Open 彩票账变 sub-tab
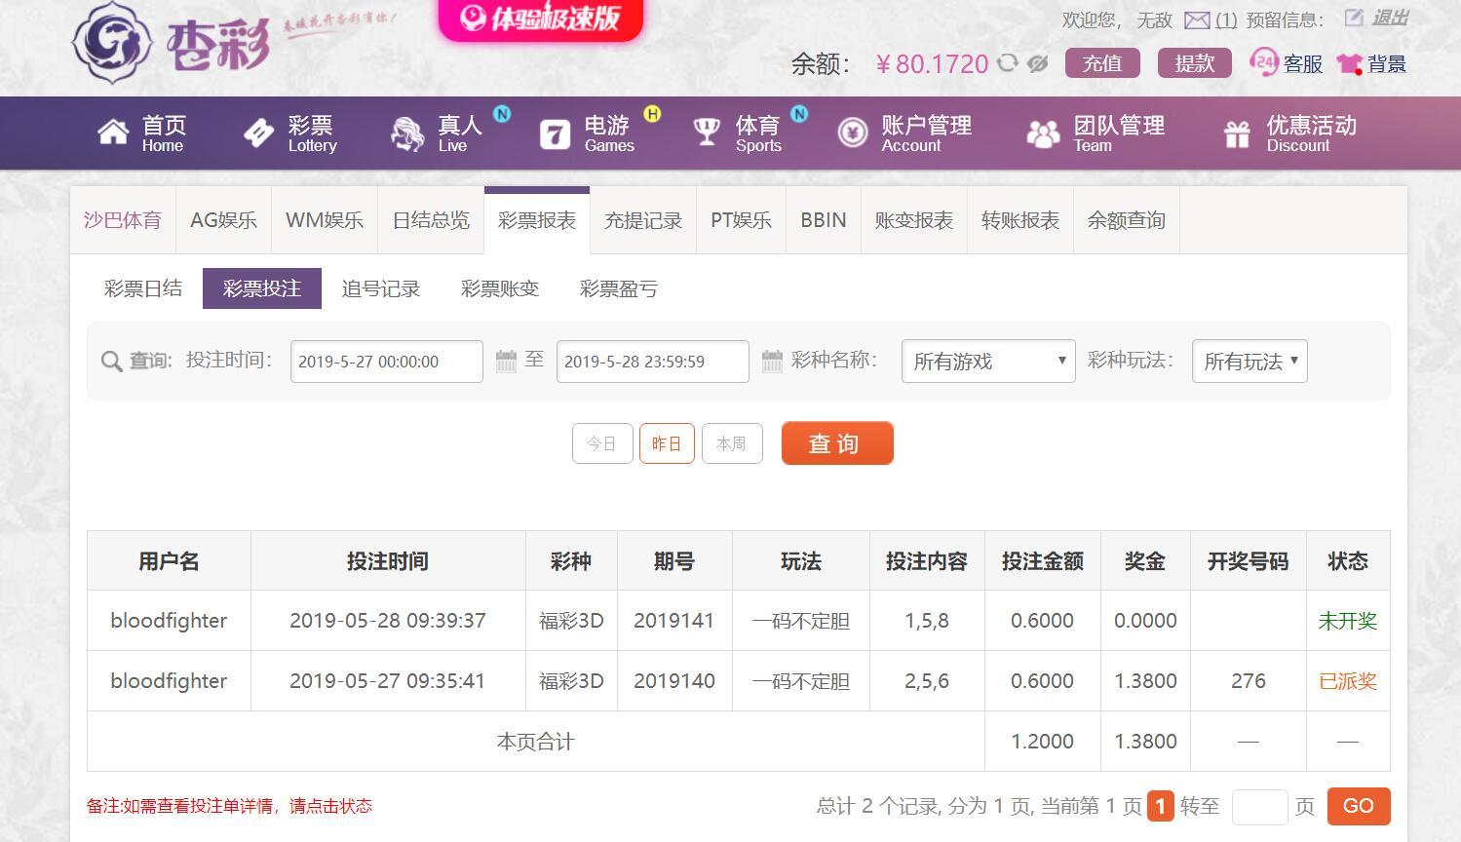The width and height of the screenshot is (1461, 842). (x=500, y=288)
